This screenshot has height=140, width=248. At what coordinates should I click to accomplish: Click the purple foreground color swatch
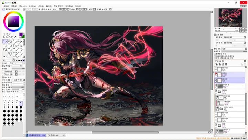click(x=21, y=34)
